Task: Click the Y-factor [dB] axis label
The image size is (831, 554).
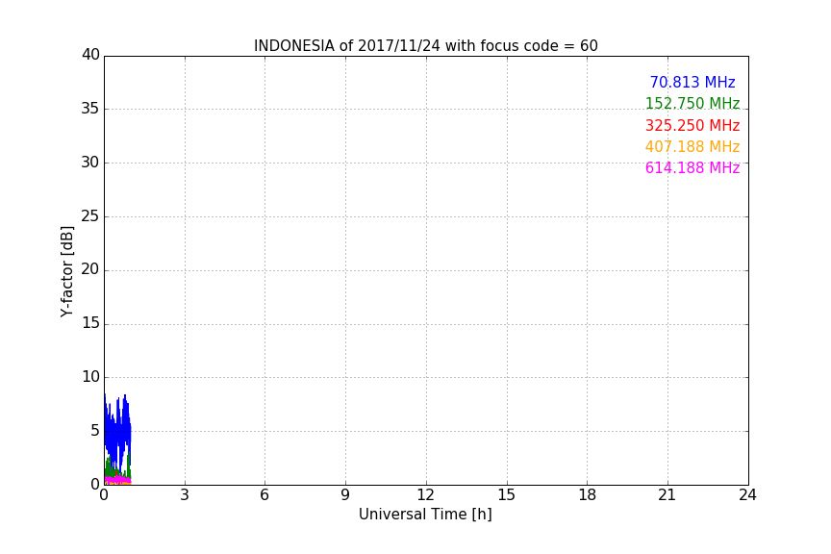Action: coord(67,271)
